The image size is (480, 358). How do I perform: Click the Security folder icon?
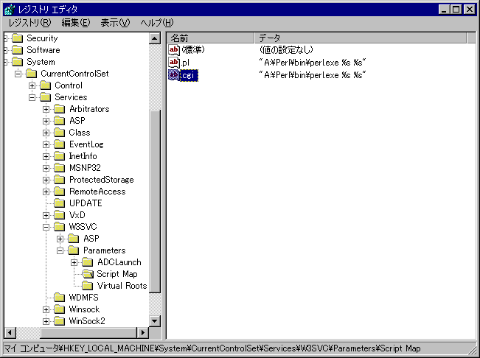[18, 38]
